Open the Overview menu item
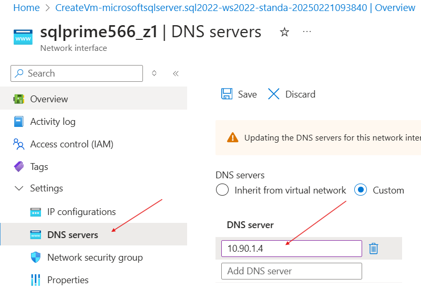 94,99
